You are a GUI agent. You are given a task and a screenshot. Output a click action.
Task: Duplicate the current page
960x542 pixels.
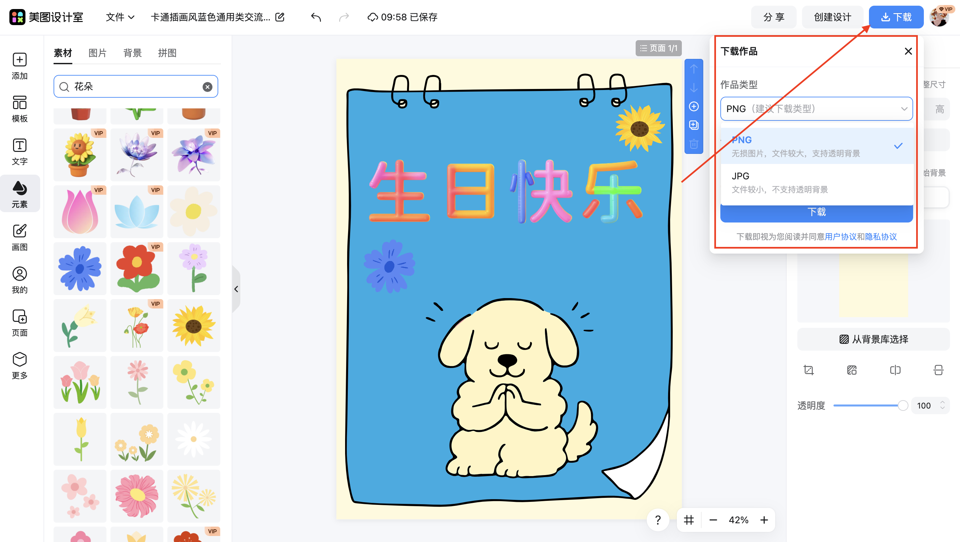pos(694,125)
